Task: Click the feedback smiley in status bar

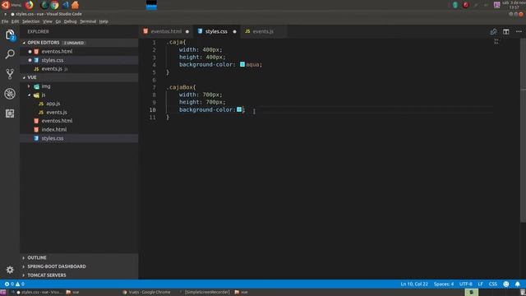Action: pos(506,284)
